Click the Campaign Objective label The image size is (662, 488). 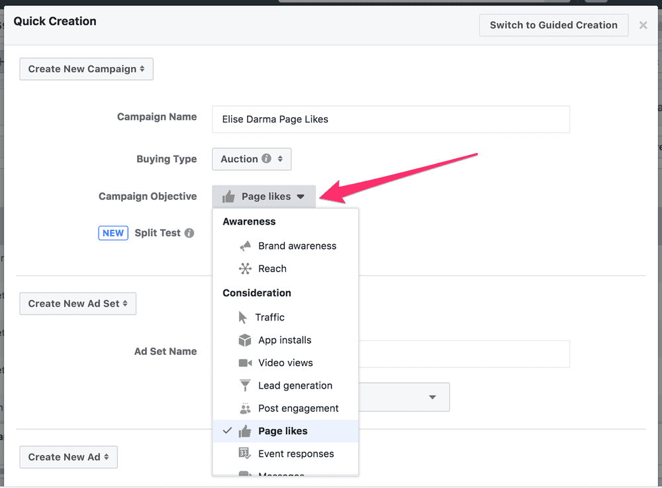pos(148,196)
